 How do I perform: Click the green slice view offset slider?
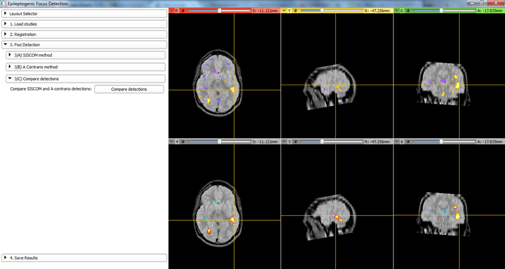(442, 11)
